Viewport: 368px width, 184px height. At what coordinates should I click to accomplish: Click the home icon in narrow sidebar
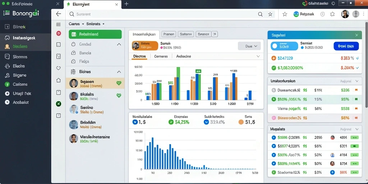tap(59, 80)
